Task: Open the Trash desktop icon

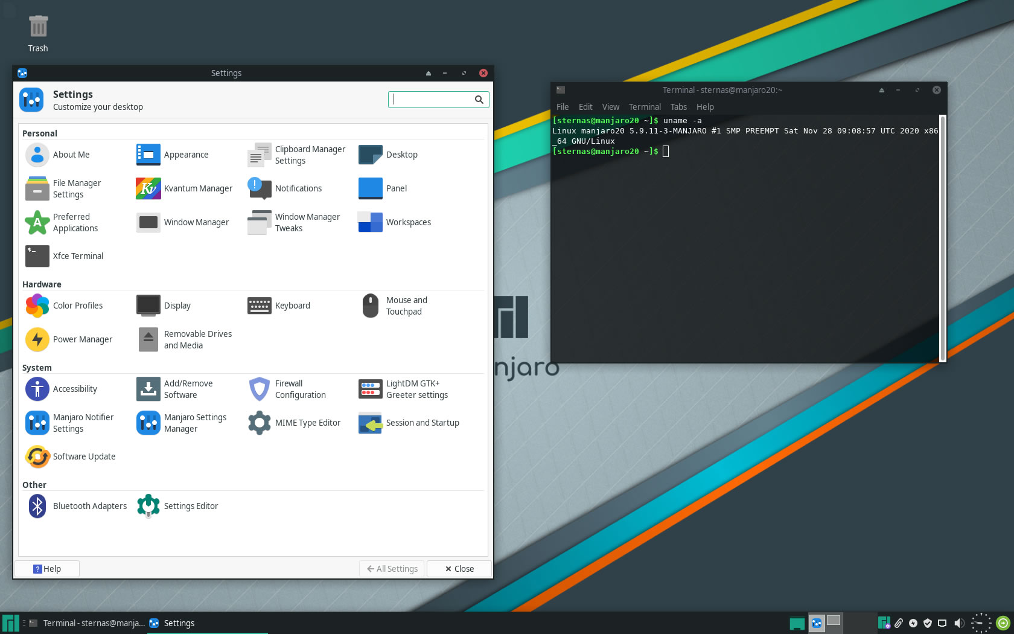Action: [37, 33]
